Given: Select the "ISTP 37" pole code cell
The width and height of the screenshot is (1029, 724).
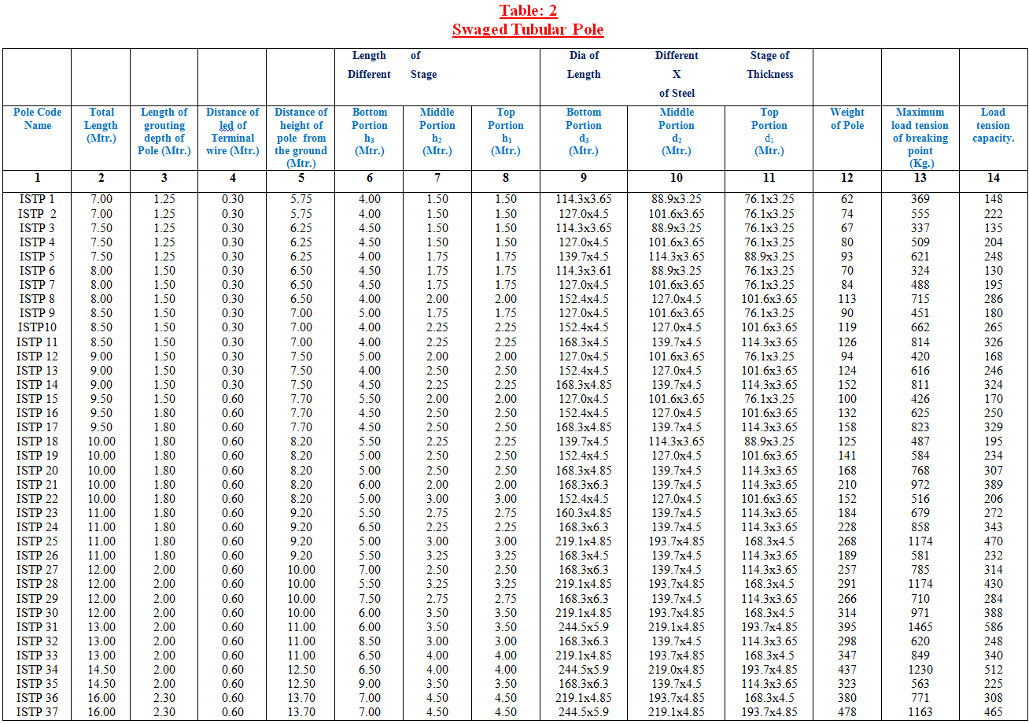Looking at the screenshot, I should point(37,713).
